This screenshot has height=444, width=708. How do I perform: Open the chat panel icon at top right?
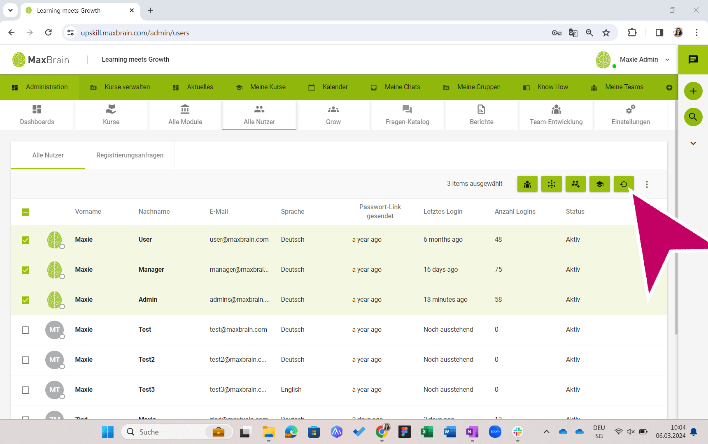point(693,60)
